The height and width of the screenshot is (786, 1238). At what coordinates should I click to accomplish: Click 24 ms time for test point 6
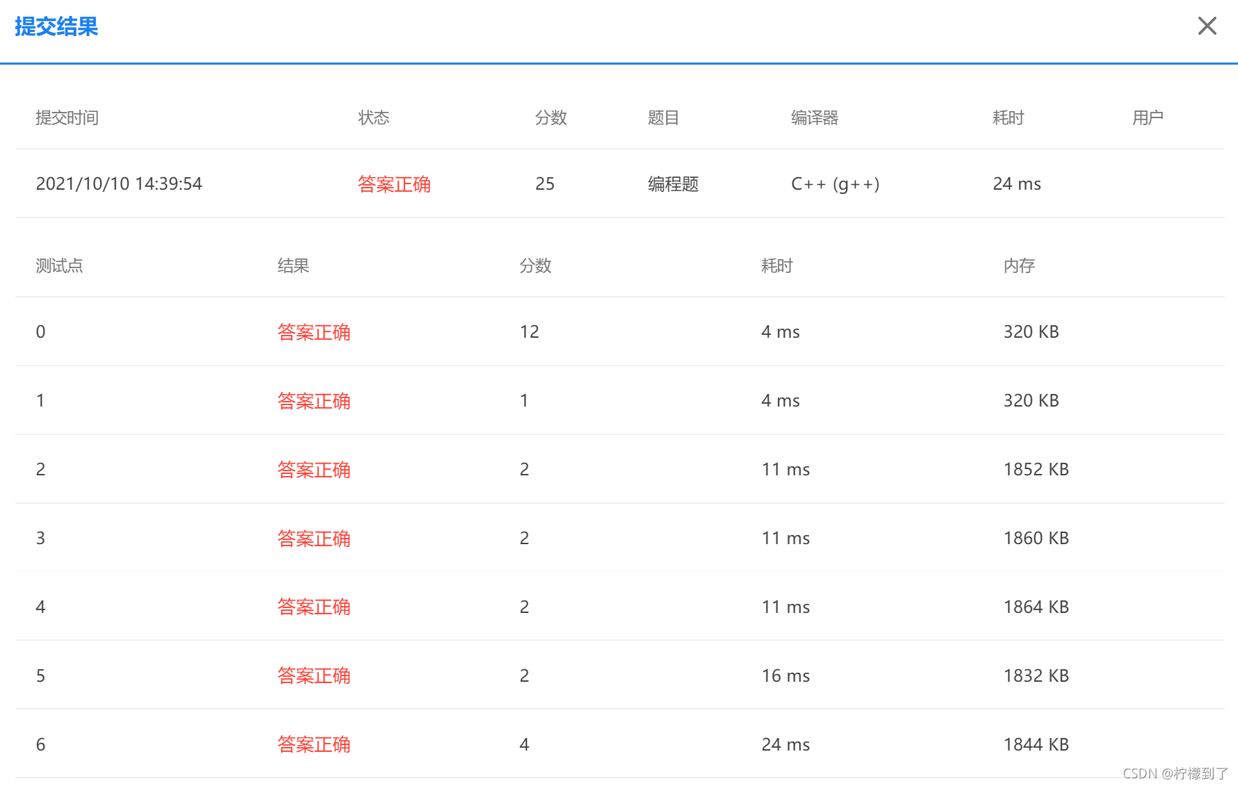tap(786, 745)
